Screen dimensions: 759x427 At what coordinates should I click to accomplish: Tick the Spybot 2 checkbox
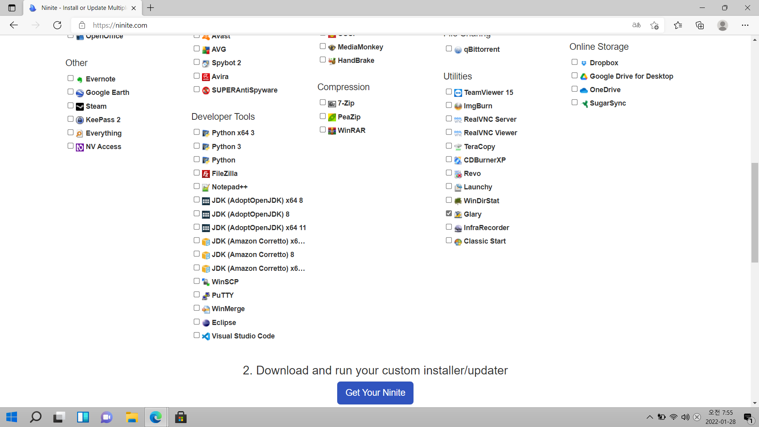click(x=196, y=62)
